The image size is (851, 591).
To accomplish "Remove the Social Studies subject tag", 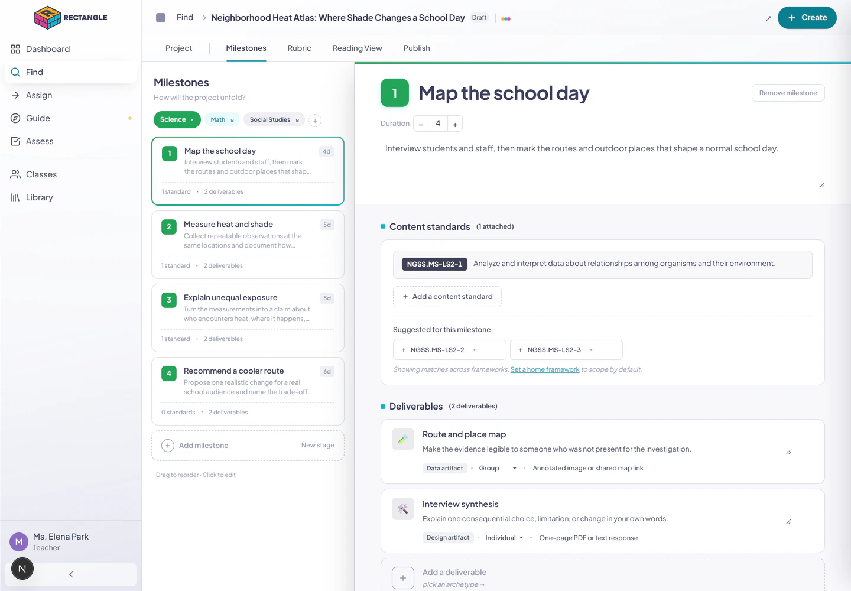I will 297,121.
